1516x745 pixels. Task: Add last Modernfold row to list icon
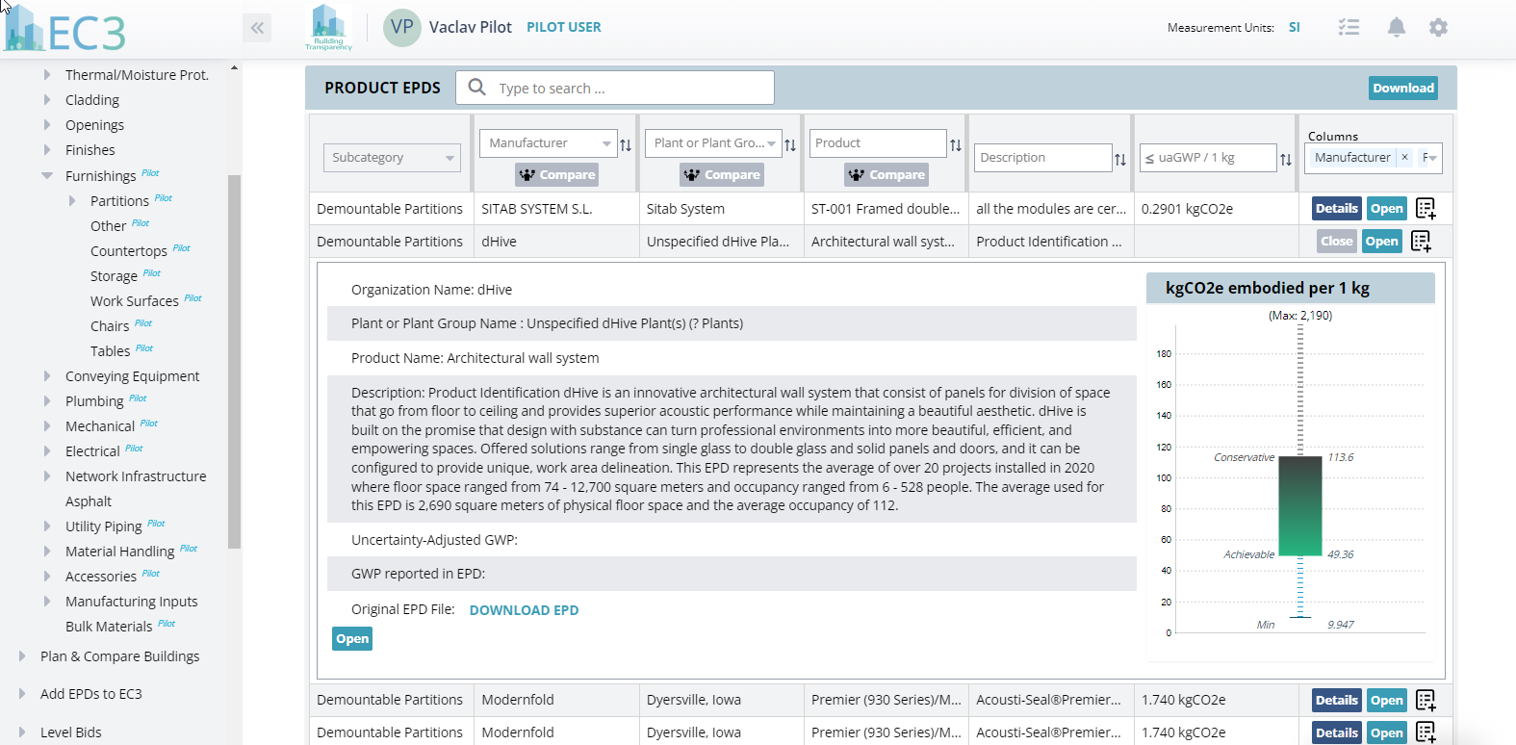pyautogui.click(x=1426, y=732)
